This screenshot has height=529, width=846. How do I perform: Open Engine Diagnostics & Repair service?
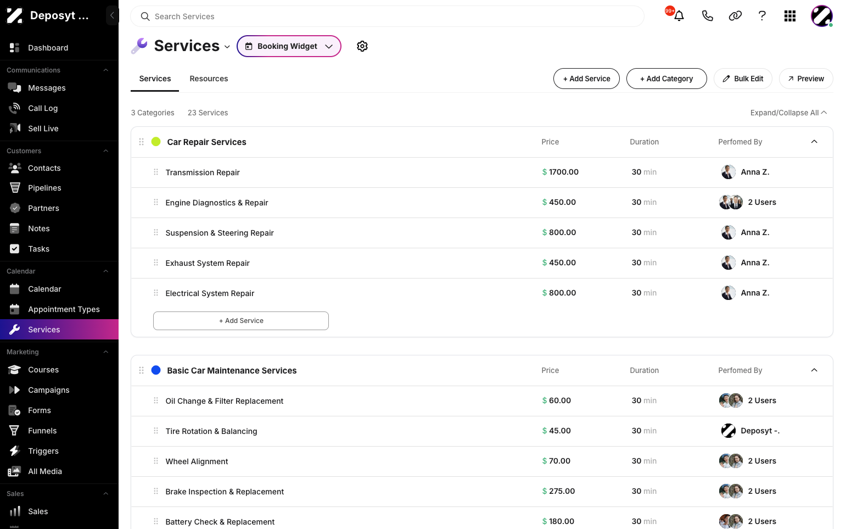(x=217, y=203)
